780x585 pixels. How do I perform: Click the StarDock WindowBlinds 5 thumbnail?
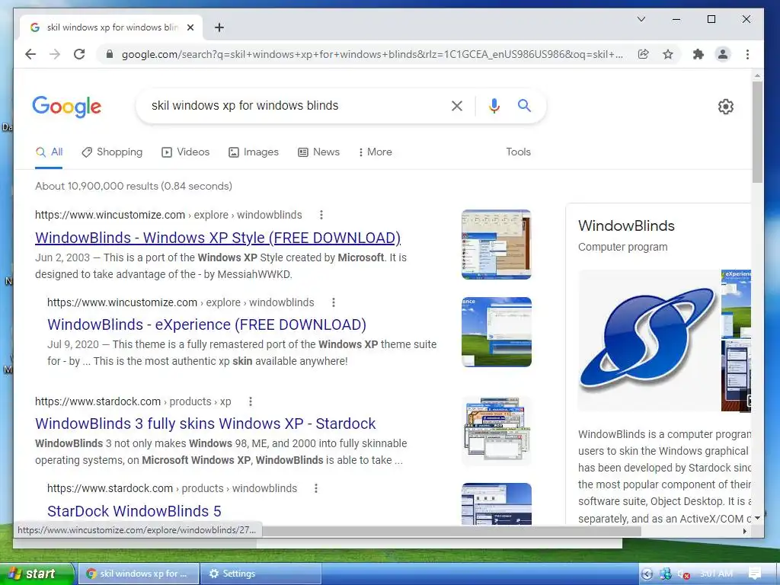496,503
